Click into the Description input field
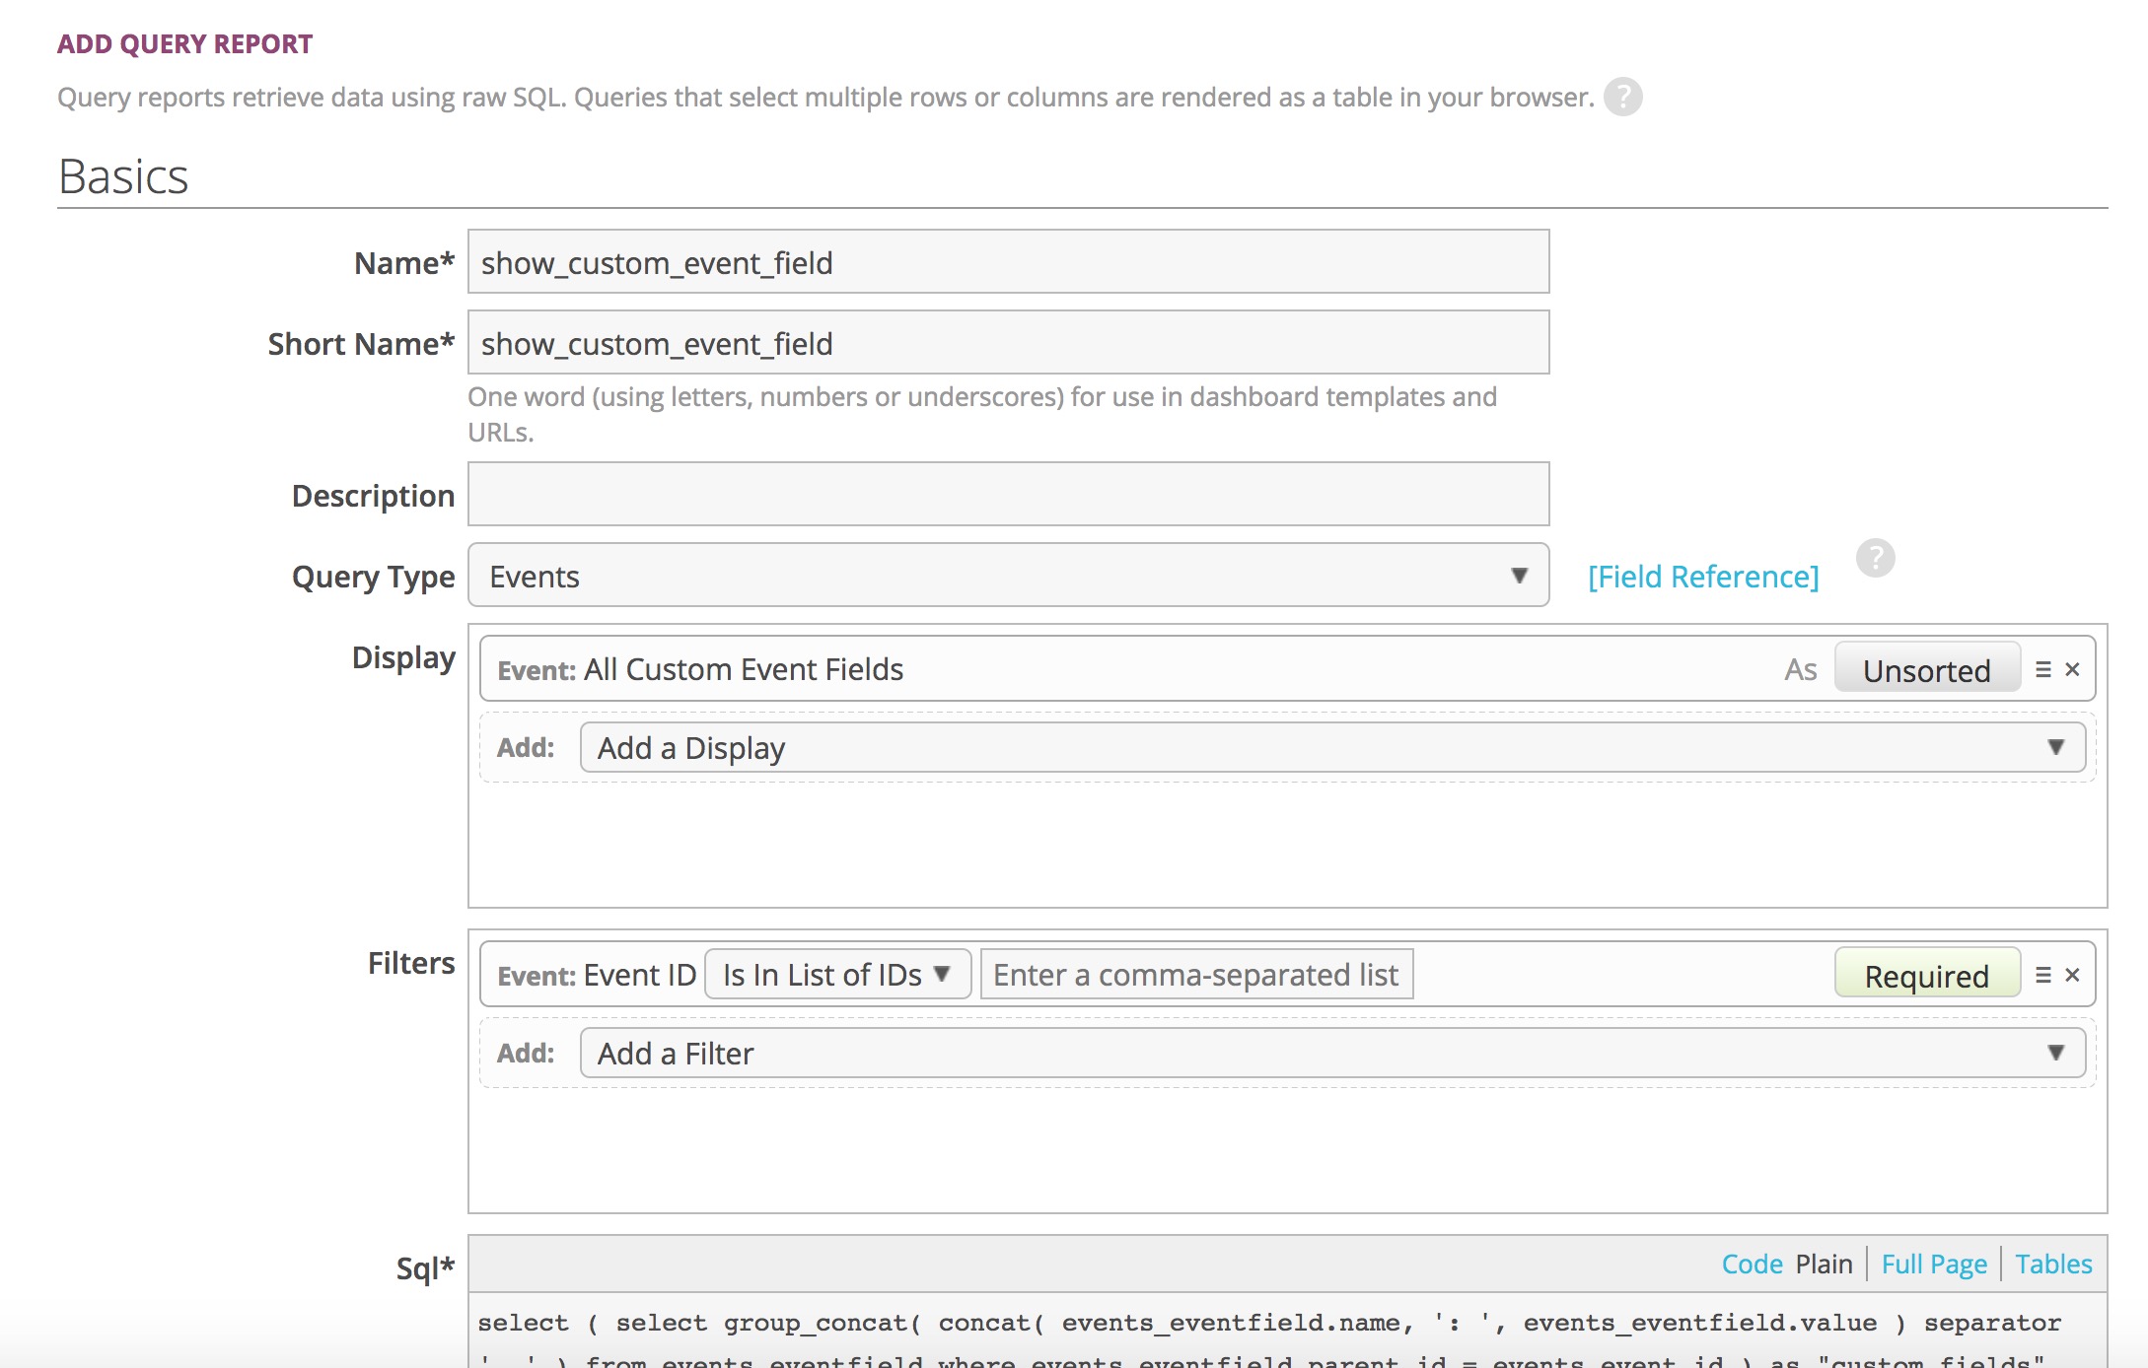Viewport: 2148px width, 1368px height. pos(1008,495)
